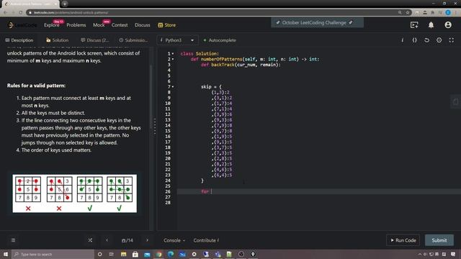
Task: Switch to Chrome in the taskbar
Action: (x=158, y=254)
